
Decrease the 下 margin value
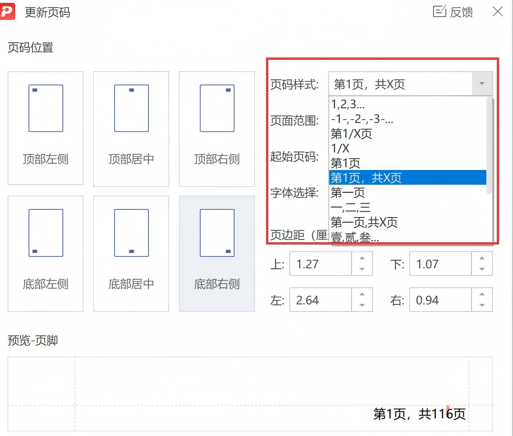[482, 269]
